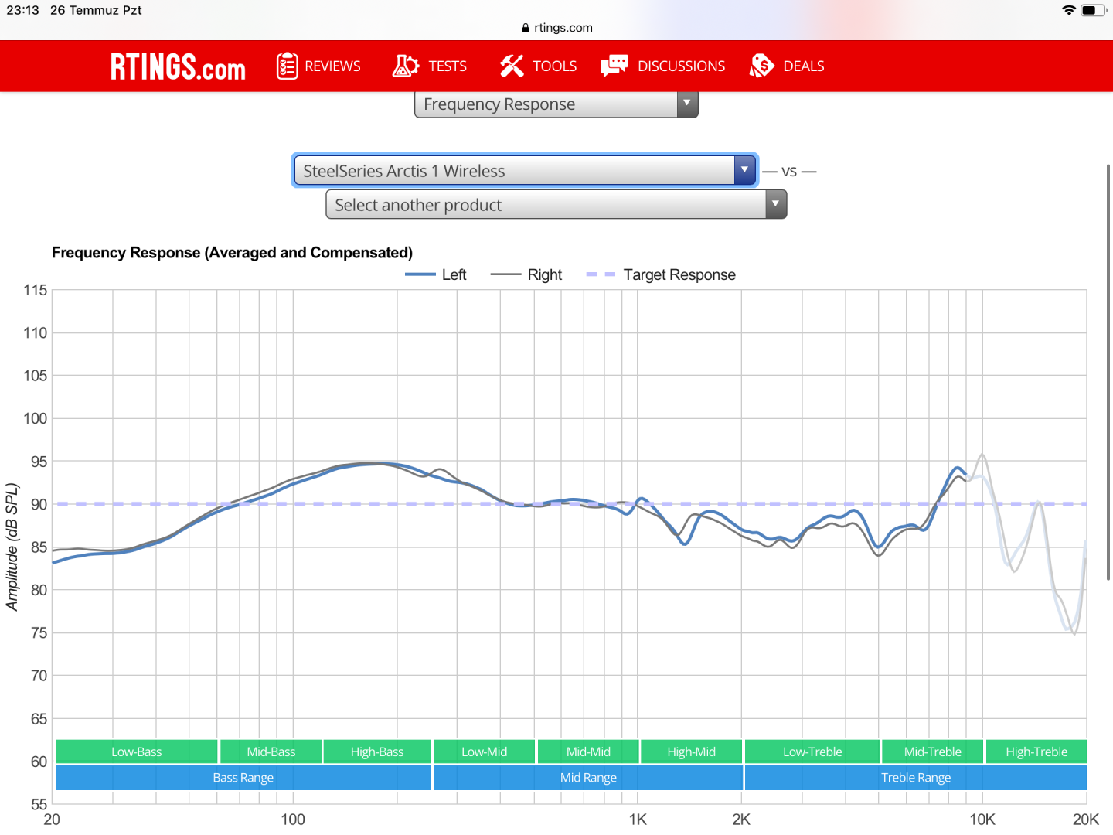Open the Deals menu
This screenshot has width=1113, height=835.
click(786, 66)
